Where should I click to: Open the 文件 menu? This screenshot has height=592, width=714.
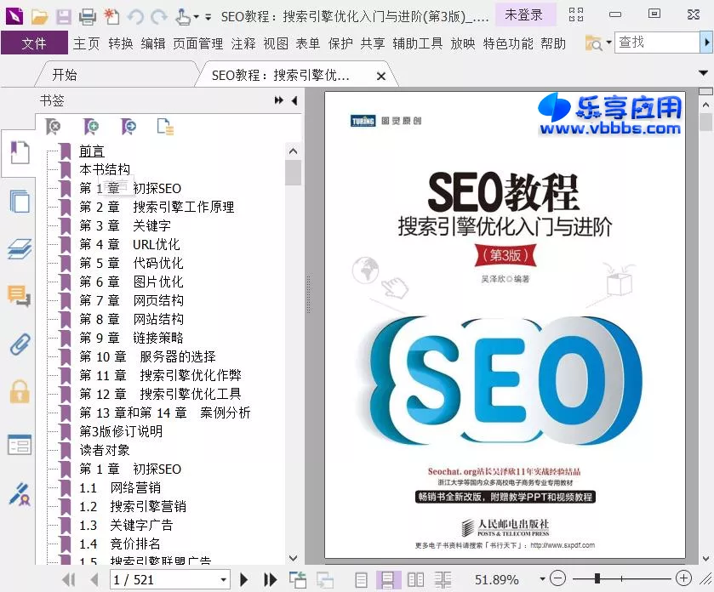point(34,43)
